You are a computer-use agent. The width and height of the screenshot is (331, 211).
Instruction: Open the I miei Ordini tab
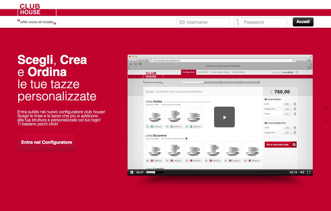coord(203,72)
